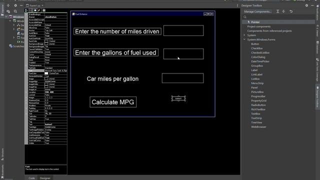320x180 pixels.
Task: Click the Collapse All icon in Designer Toolbox
Action: (x=283, y=11)
